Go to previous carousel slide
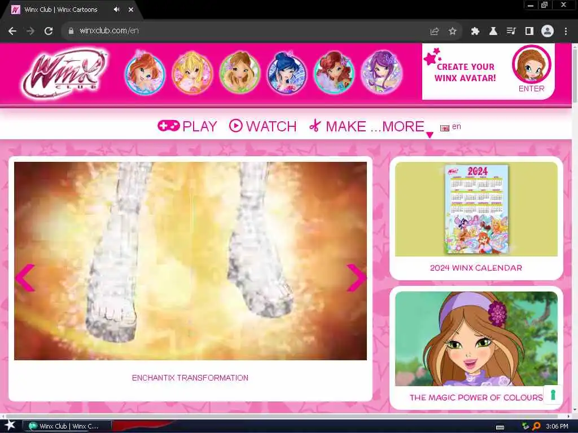 [25, 278]
